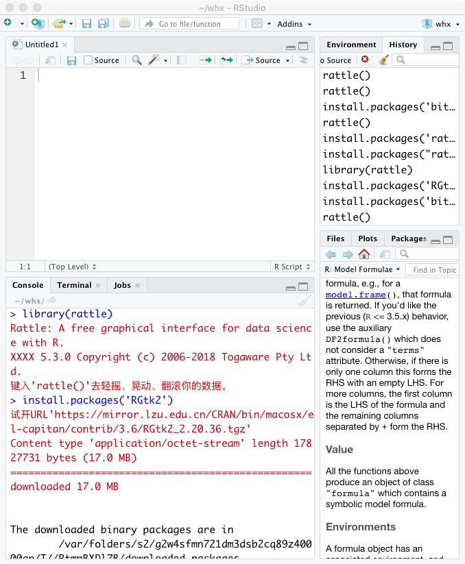Click To Source in History toolbar
465x564 pixels.
point(335,60)
